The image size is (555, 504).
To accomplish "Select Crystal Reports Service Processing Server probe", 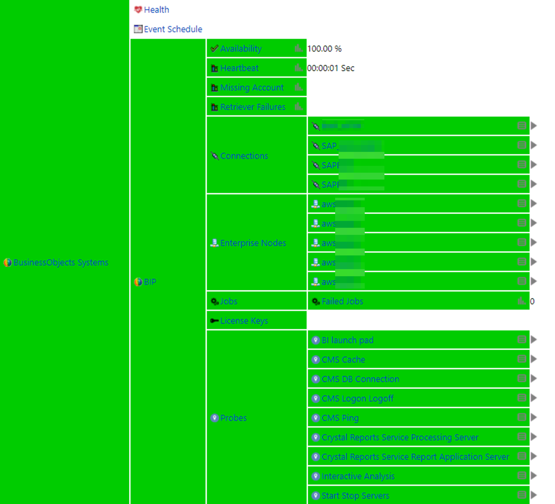I will (x=399, y=438).
